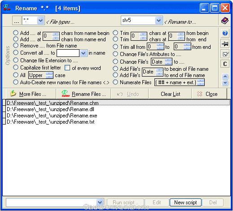The image size is (233, 211).
Task: Choose Change file Extension to option
Action: click(x=16, y=60)
